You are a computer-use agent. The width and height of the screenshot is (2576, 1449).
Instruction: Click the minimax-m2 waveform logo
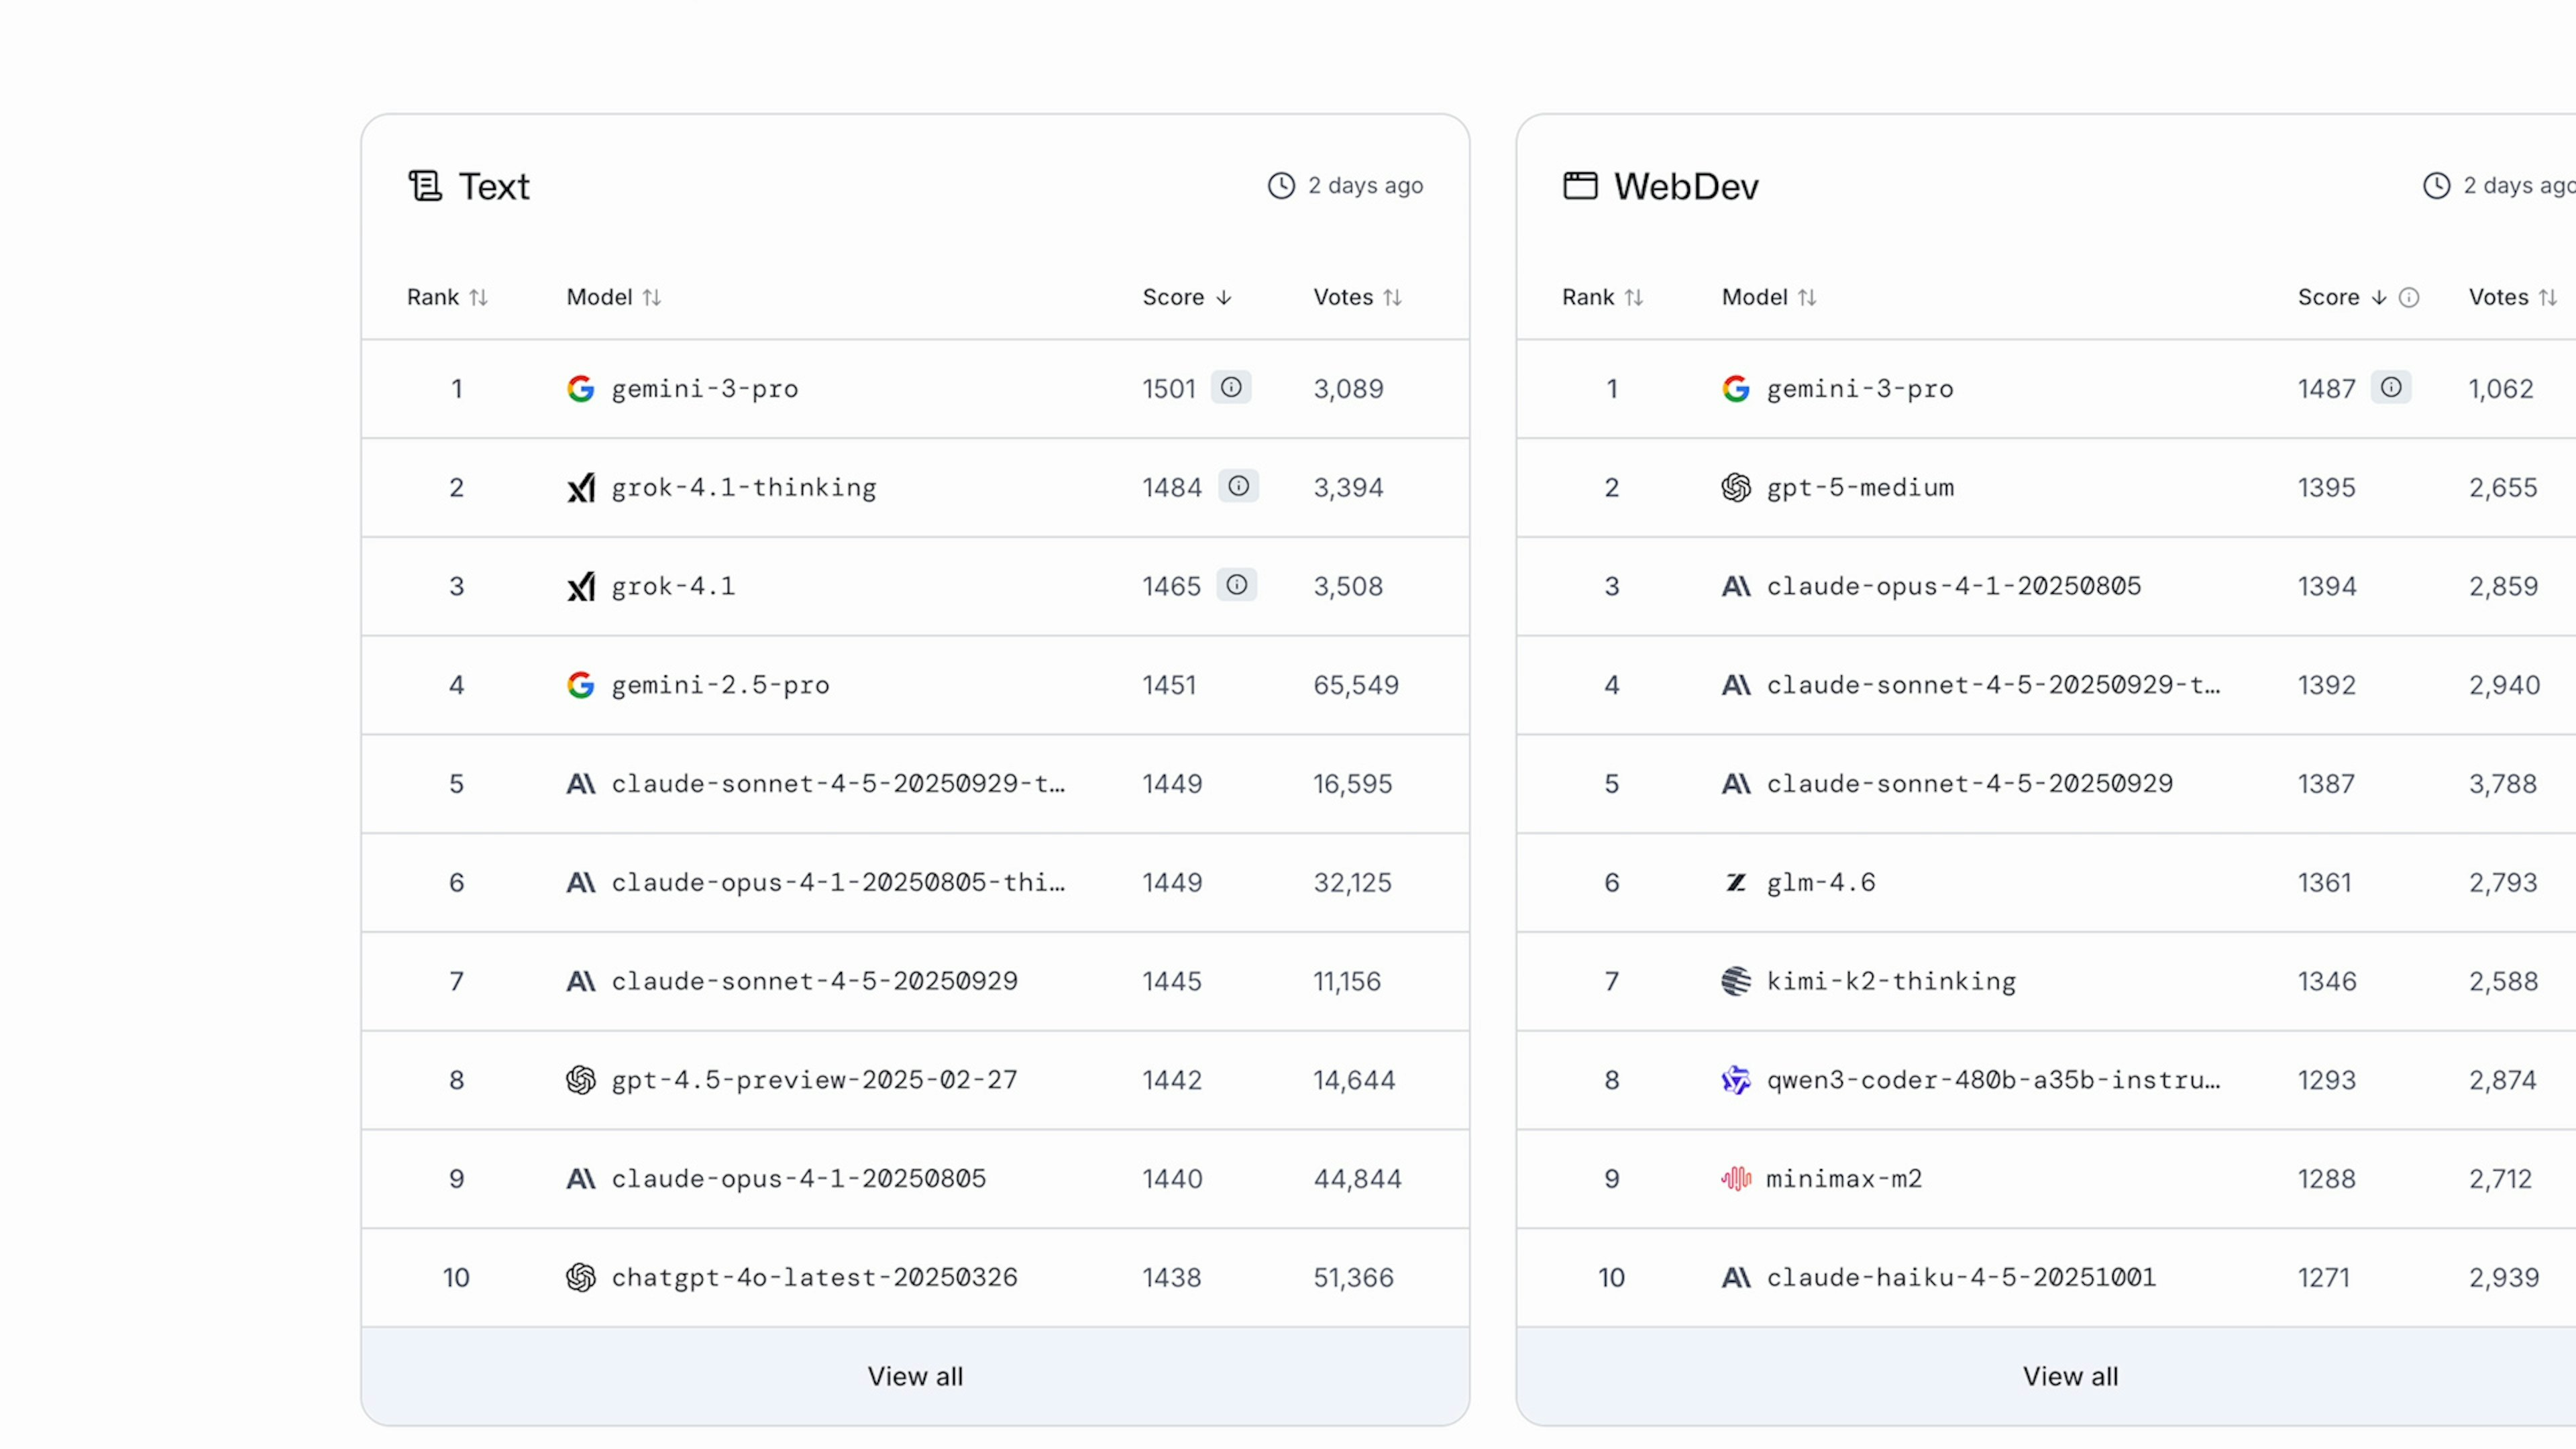pyautogui.click(x=1736, y=1179)
